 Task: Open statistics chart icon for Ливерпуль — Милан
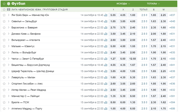(x=106, y=77)
